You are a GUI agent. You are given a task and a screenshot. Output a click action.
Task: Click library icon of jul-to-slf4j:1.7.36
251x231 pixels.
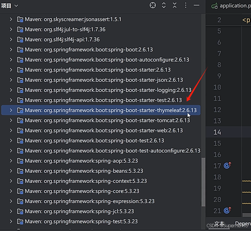(x=20, y=30)
